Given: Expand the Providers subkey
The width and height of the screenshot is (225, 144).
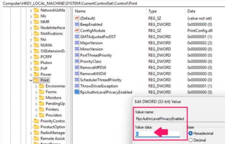Looking at the screenshot, I should pos(36,115).
